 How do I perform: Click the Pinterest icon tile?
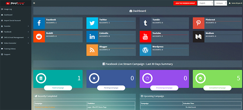pyautogui.click(x=199, y=23)
